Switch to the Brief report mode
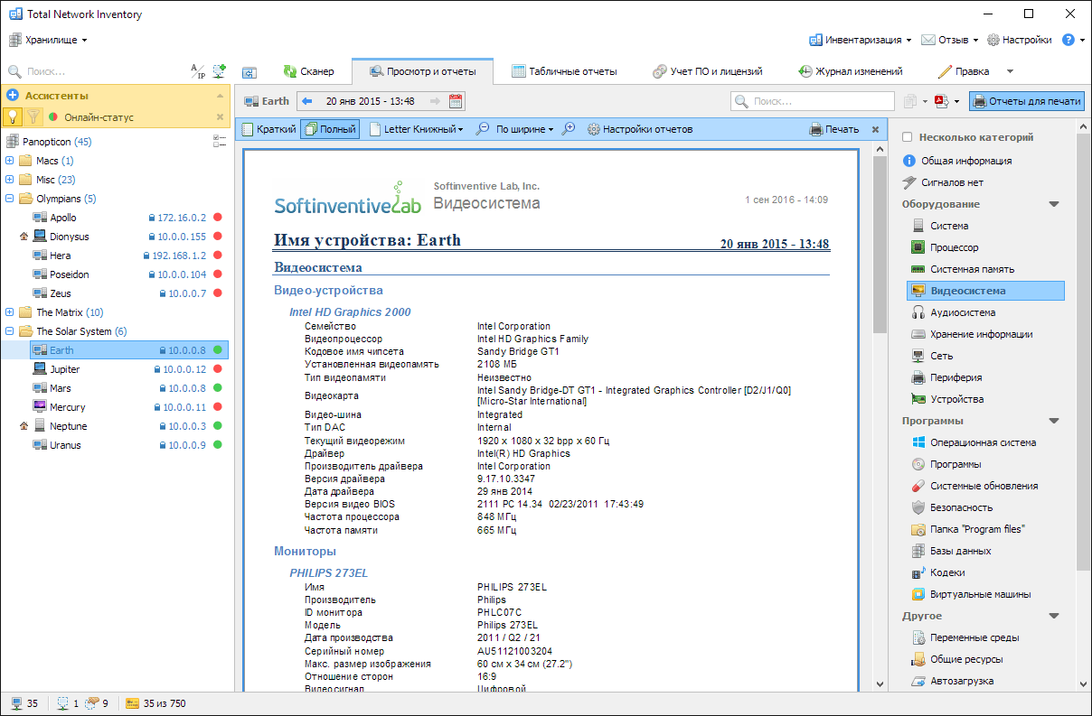The image size is (1092, 716). click(269, 129)
